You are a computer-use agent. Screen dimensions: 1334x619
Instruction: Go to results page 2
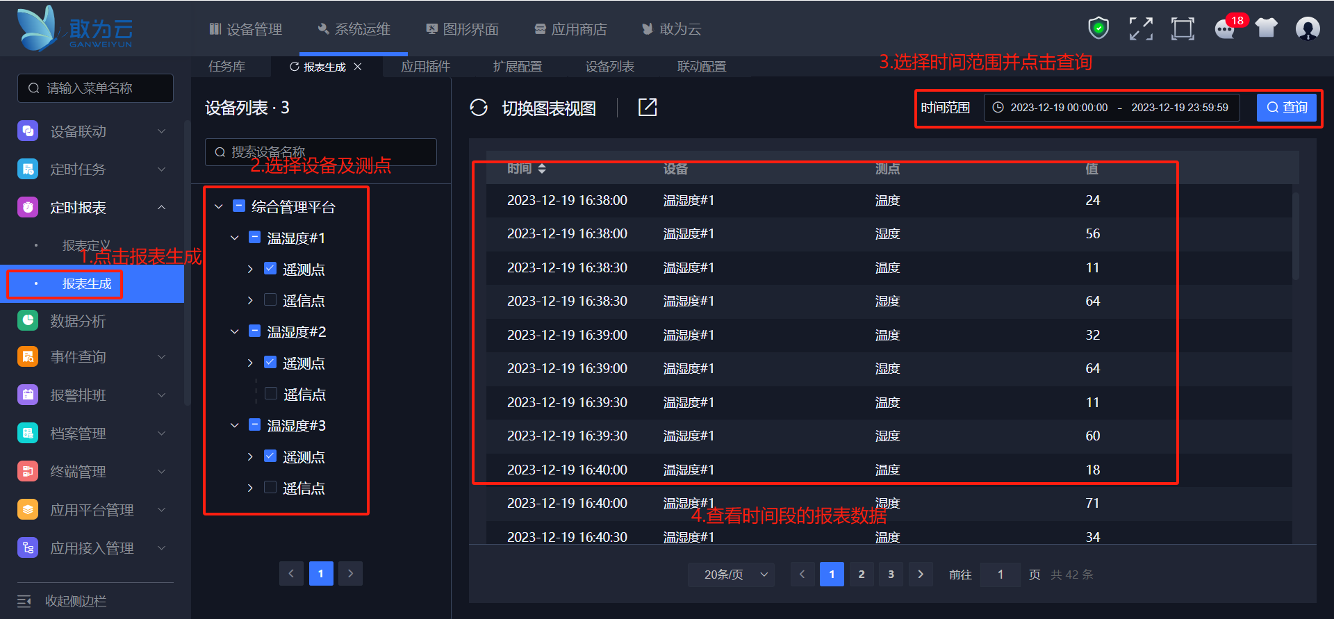862,575
